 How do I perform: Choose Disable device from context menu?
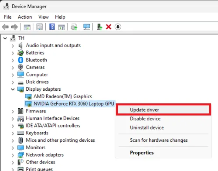click(x=163, y=119)
